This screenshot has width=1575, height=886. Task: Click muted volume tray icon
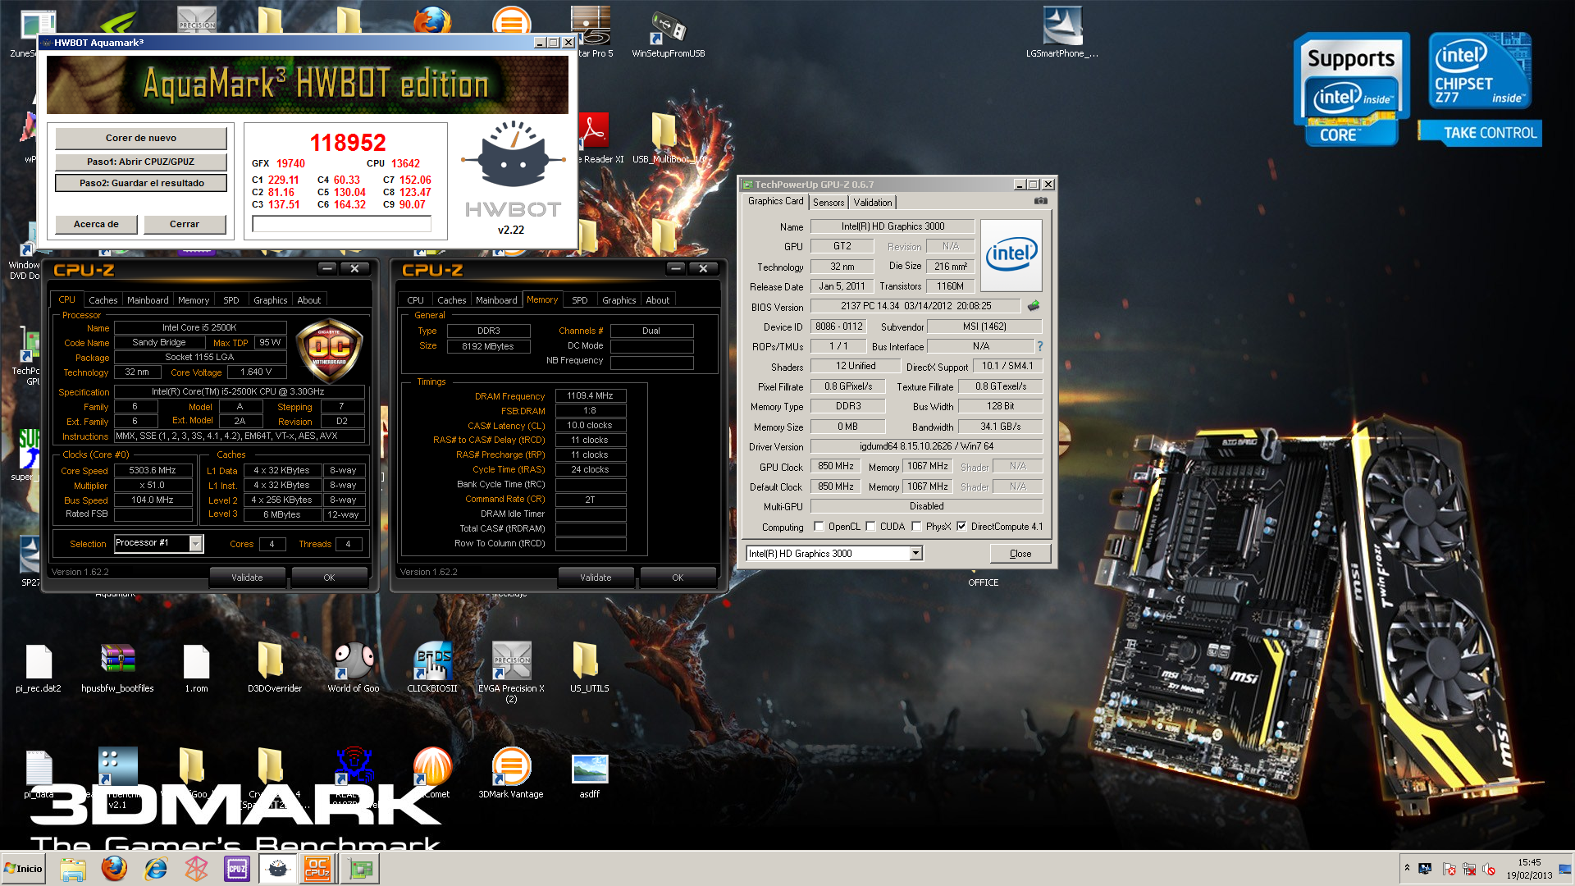click(1489, 869)
